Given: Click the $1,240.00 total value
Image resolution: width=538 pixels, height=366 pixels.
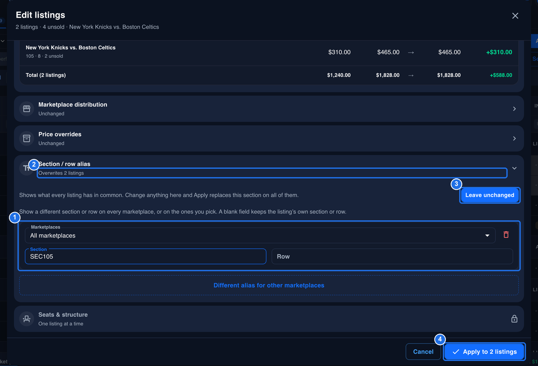Looking at the screenshot, I should click(x=339, y=75).
